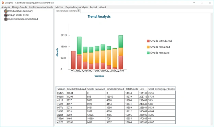This screenshot has height=127, width=214.
Task: Click the LOC column header
Action: [143, 89]
